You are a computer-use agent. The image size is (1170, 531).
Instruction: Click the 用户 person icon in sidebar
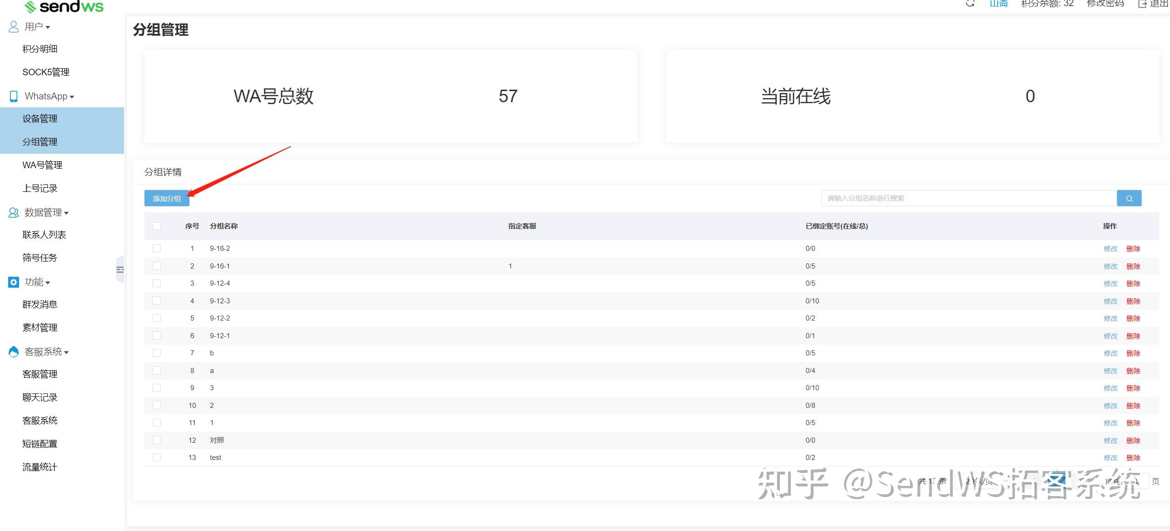click(x=13, y=26)
